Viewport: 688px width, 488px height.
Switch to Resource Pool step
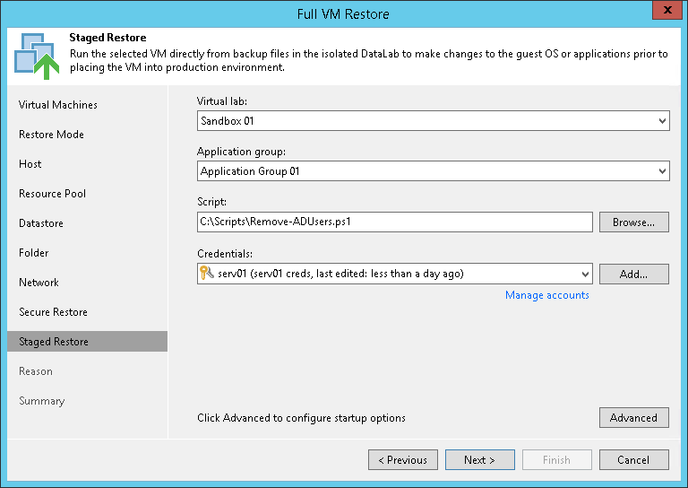point(52,194)
